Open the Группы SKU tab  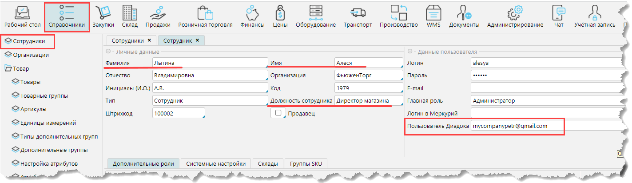tap(306, 163)
